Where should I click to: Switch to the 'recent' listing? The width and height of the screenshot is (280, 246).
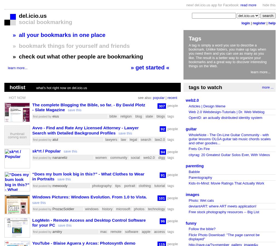click(x=172, y=98)
